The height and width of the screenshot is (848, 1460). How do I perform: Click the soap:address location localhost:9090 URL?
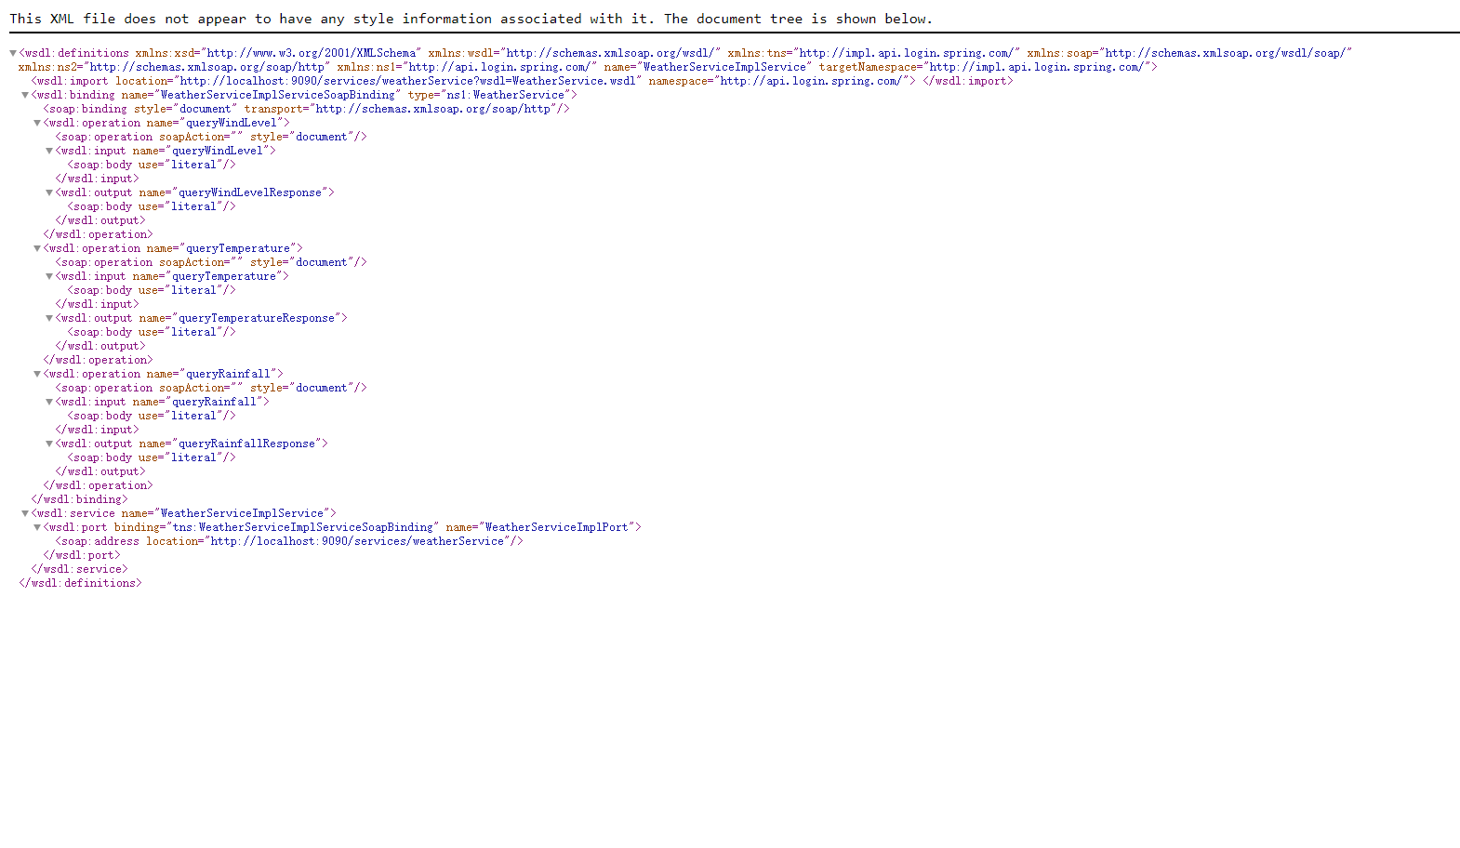pyautogui.click(x=359, y=541)
